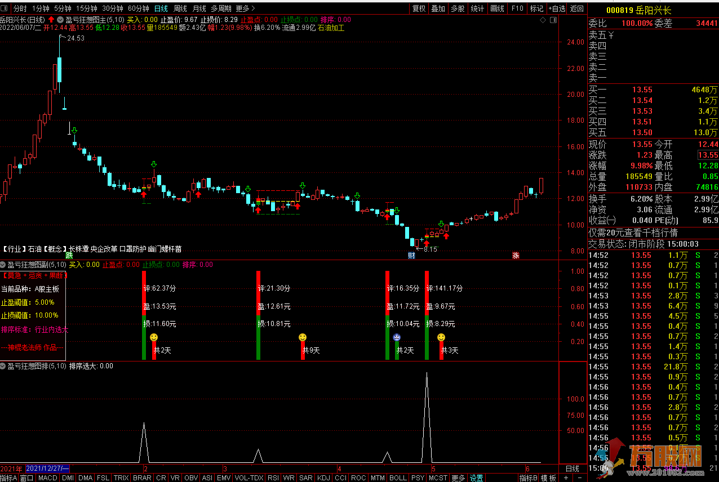Switch to the 周线 weekly chart tab
The height and width of the screenshot is (482, 719).
click(x=180, y=8)
